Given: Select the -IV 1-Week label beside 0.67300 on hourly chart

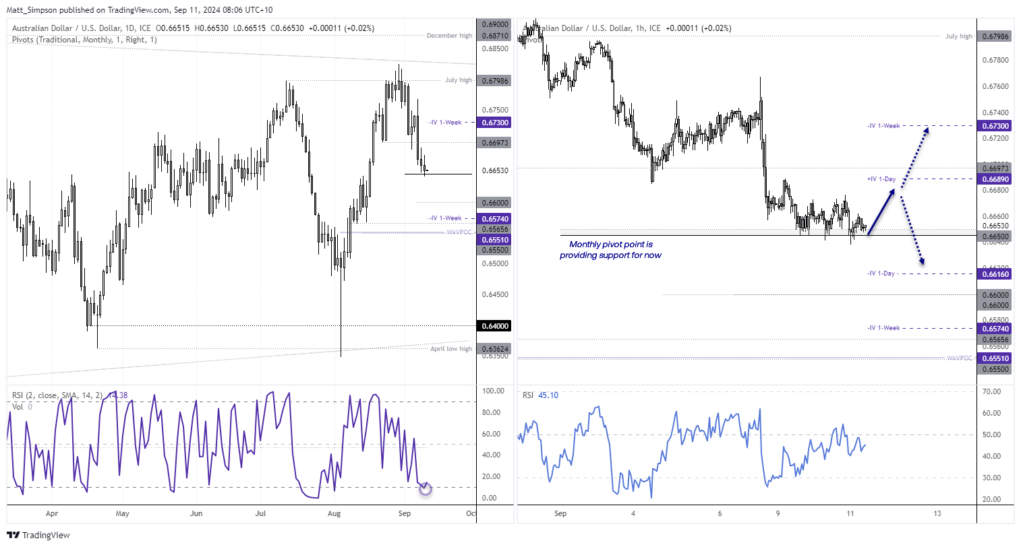Looking at the screenshot, I should pyautogui.click(x=883, y=126).
